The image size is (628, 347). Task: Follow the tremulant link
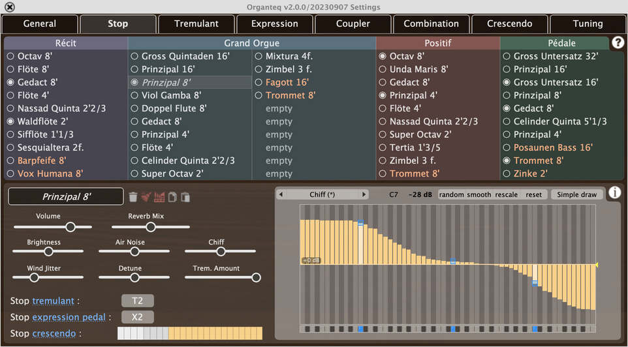tap(54, 301)
